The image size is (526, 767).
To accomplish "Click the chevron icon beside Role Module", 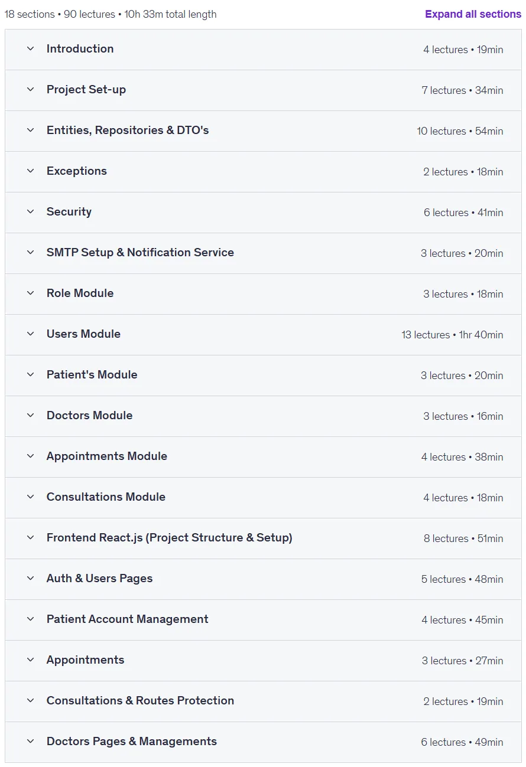I will pyautogui.click(x=31, y=293).
